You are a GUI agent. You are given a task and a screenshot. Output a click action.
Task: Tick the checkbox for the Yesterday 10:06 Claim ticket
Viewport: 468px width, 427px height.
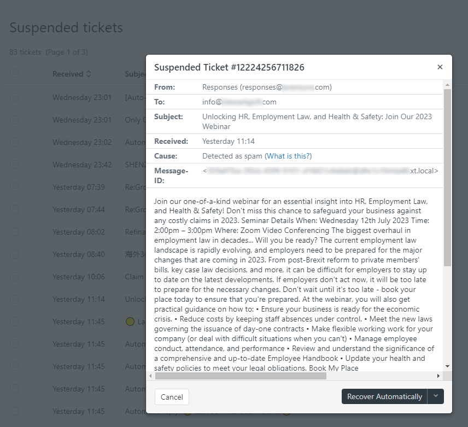[x=14, y=277]
